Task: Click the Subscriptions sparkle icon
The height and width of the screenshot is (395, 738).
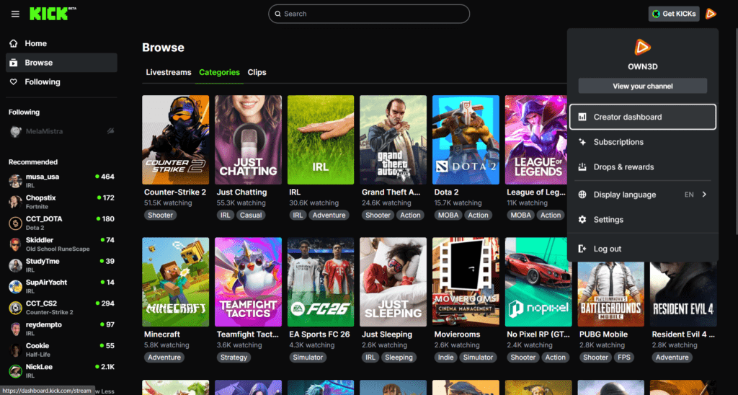Action: (582, 142)
